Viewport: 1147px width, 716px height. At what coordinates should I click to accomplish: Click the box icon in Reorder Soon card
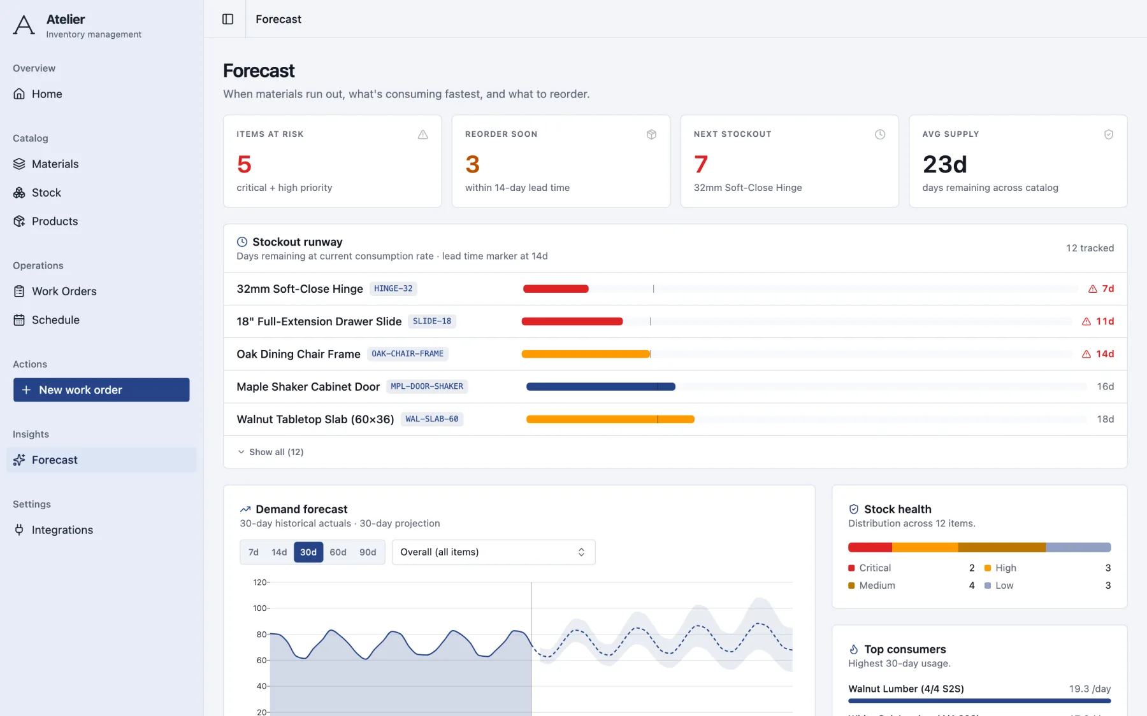point(651,134)
